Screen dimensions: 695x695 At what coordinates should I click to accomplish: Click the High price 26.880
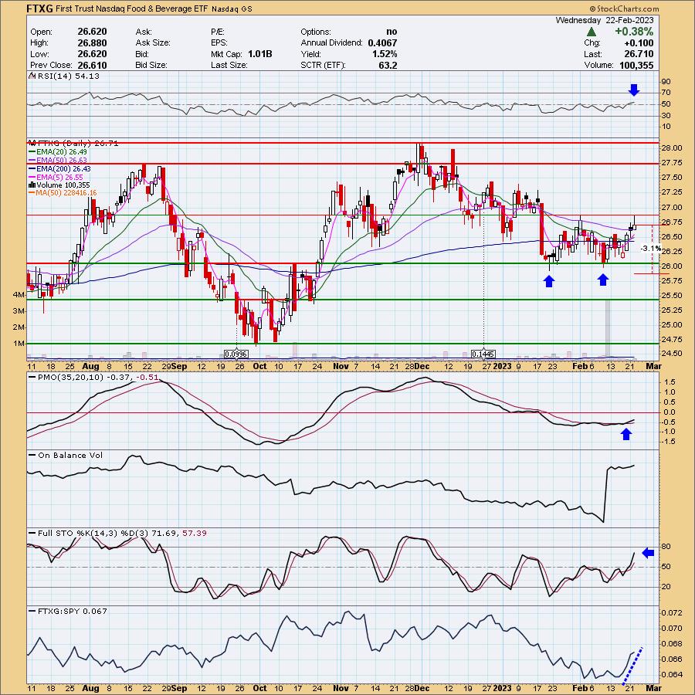point(92,43)
